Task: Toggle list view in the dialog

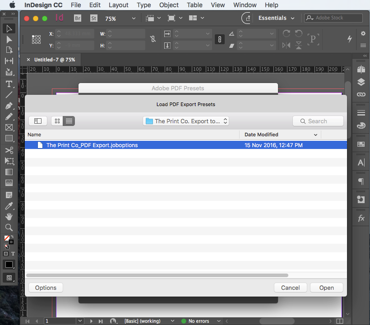Action: (x=69, y=121)
